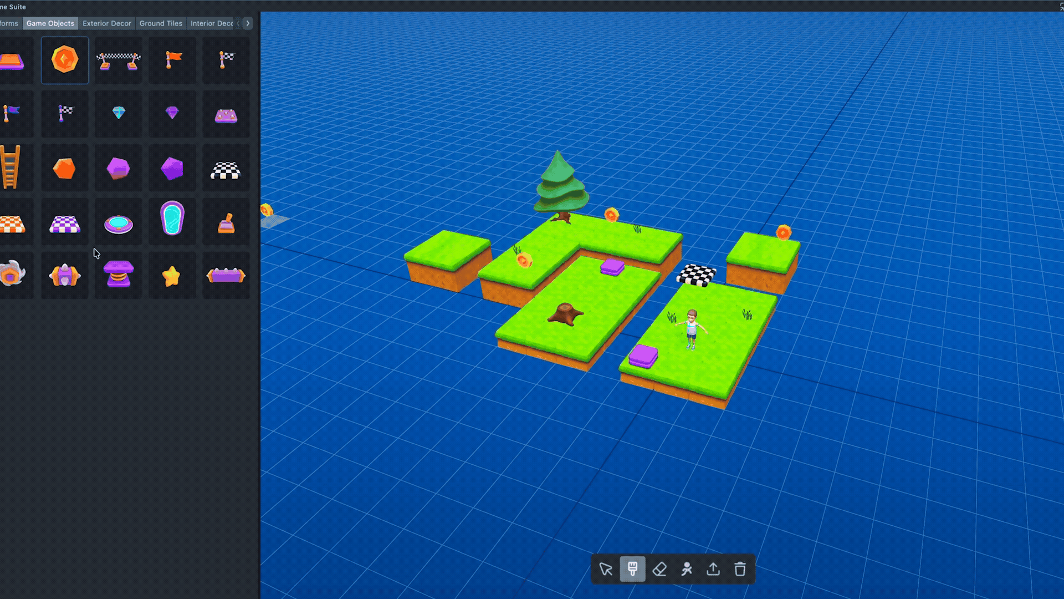Click the trash icon to clear the scene

pos(740,569)
